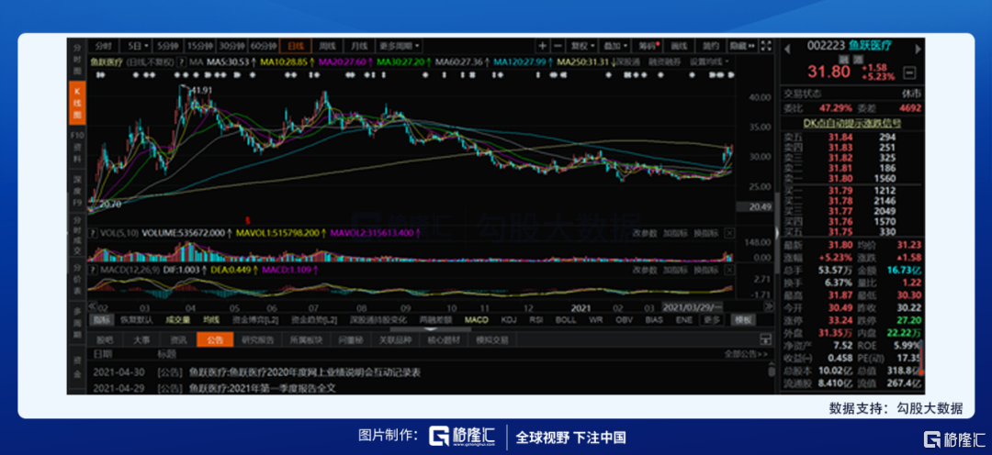
Task: Expand 更多周期 period dropdown
Action: [x=400, y=46]
